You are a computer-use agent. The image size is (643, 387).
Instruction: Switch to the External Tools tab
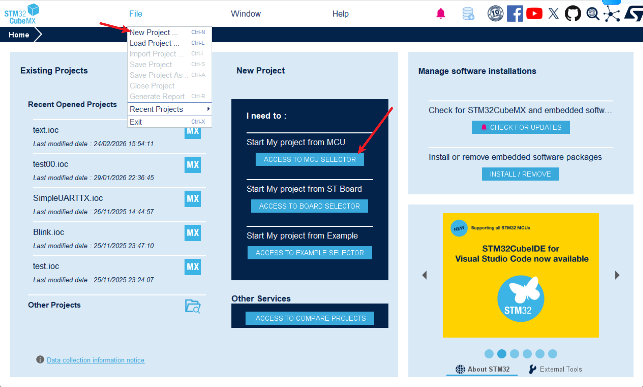click(x=555, y=369)
